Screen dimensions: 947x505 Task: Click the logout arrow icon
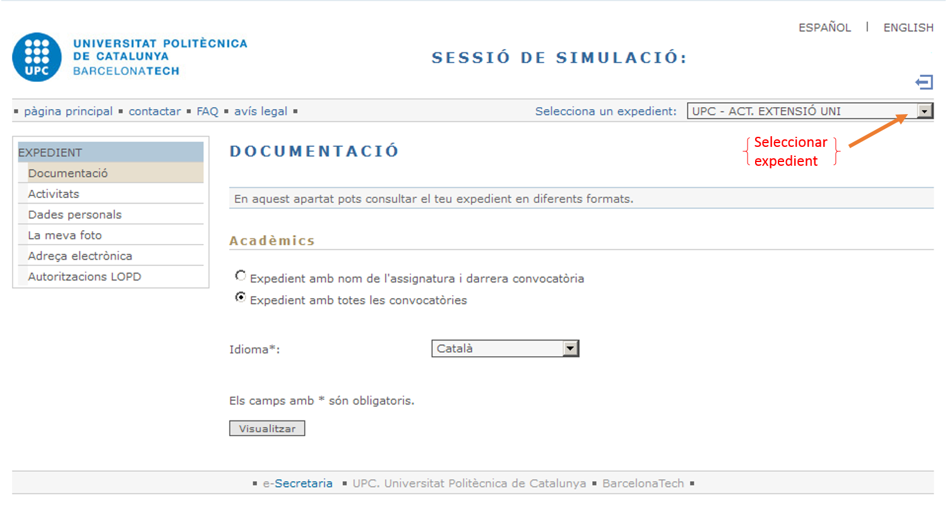pos(924,82)
